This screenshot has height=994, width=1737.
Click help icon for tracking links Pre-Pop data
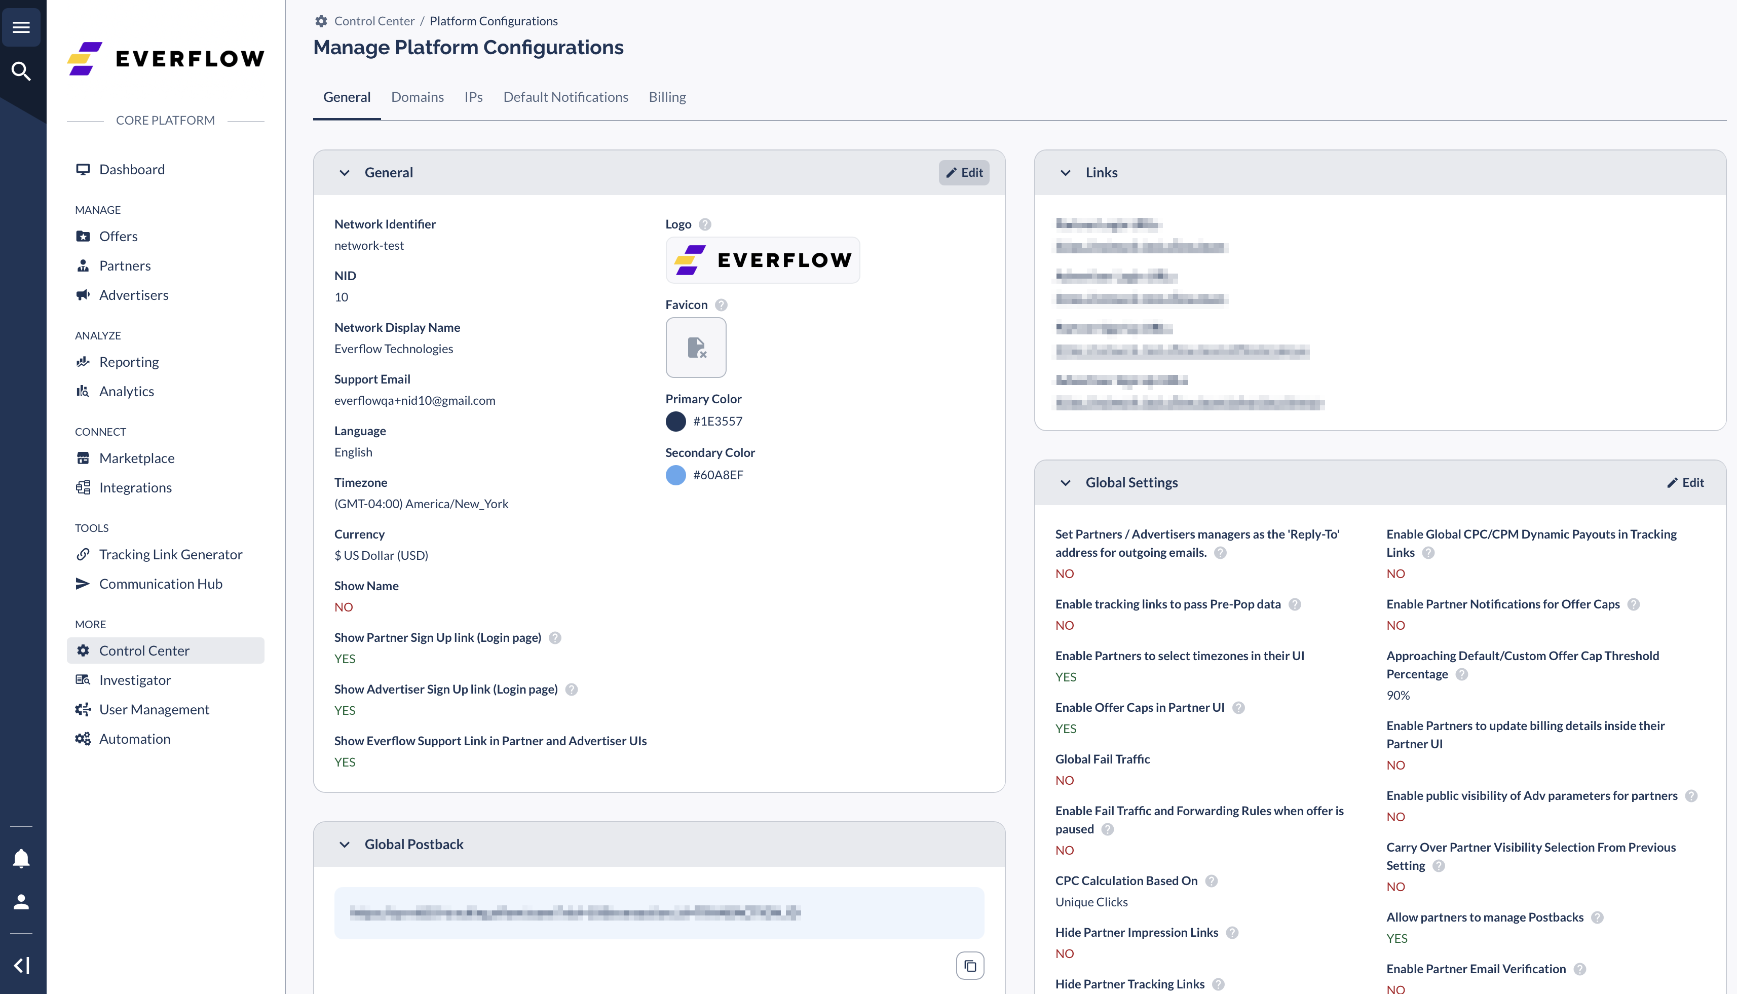click(1295, 605)
